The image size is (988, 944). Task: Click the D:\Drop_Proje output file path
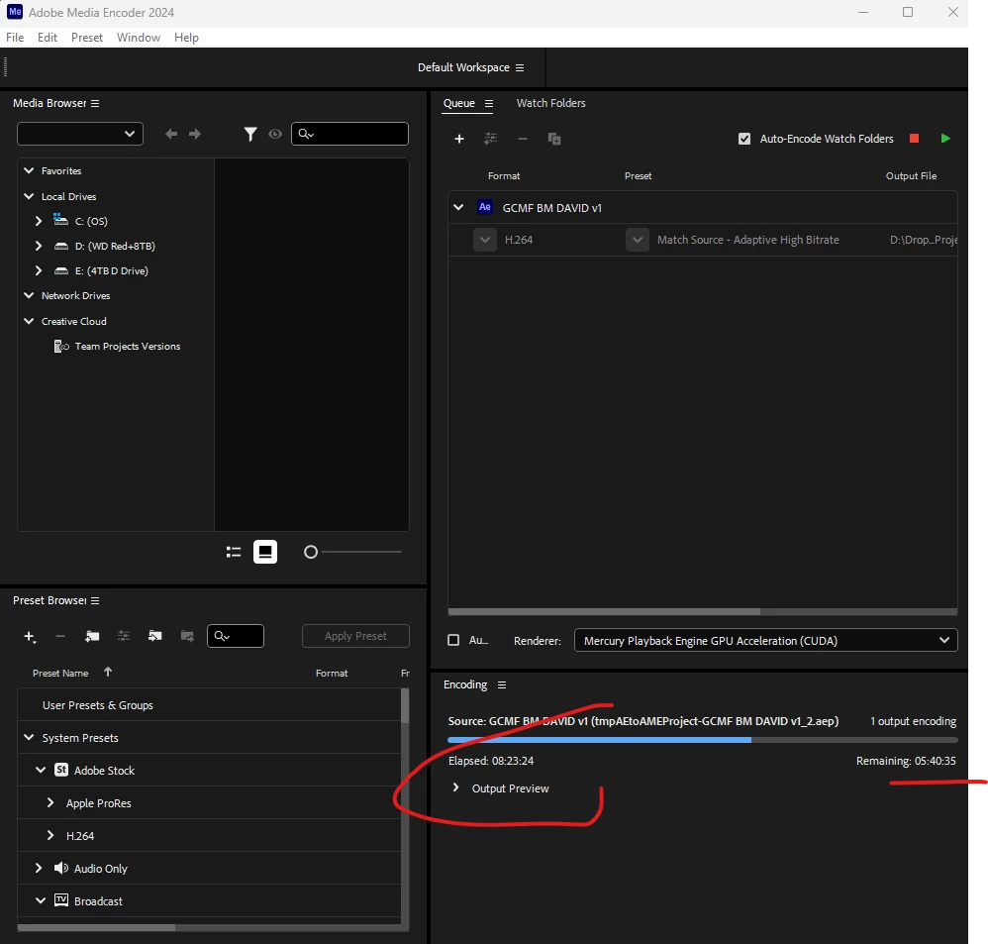coord(923,240)
